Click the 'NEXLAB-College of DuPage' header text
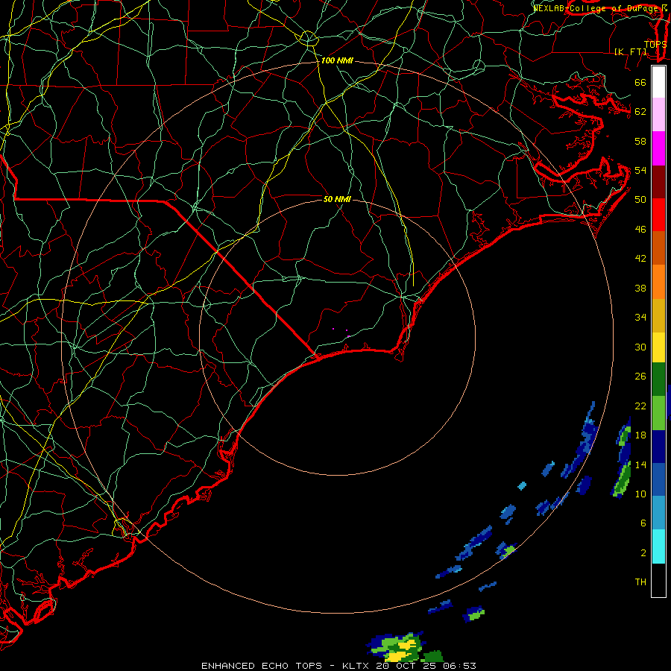Image resolution: width=671 pixels, height=671 pixels. click(x=595, y=8)
